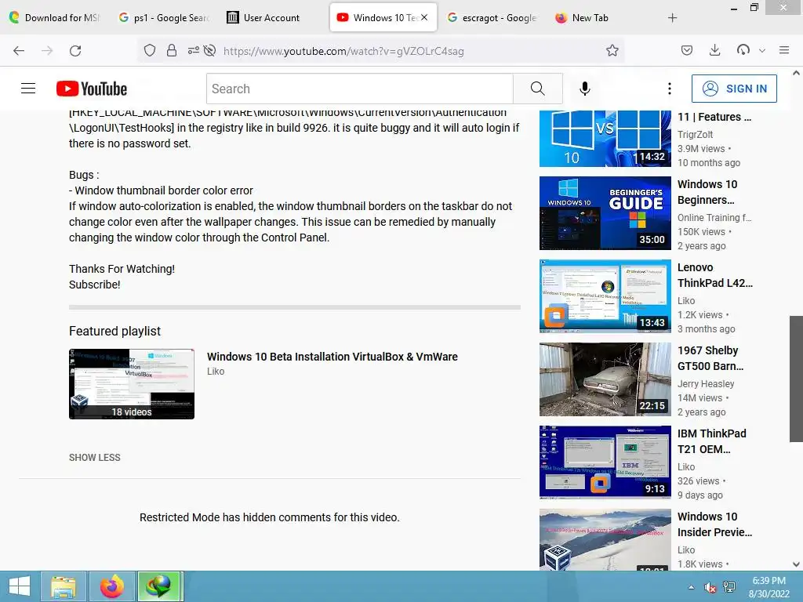The height and width of the screenshot is (602, 803).
Task: Close the Windows 10 Tec tab
Action: 424,17
